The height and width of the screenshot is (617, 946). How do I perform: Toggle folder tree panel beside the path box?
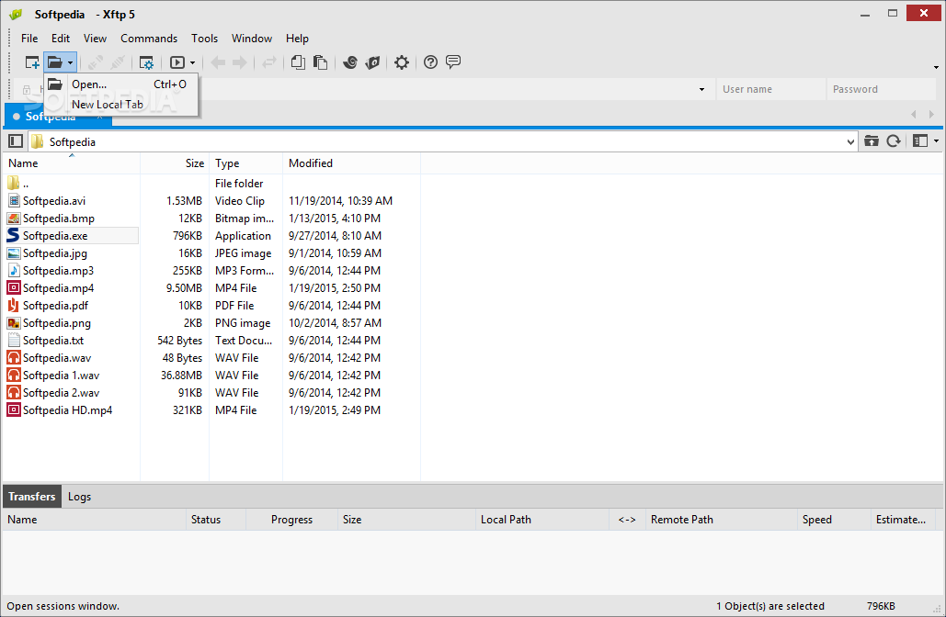coord(16,141)
